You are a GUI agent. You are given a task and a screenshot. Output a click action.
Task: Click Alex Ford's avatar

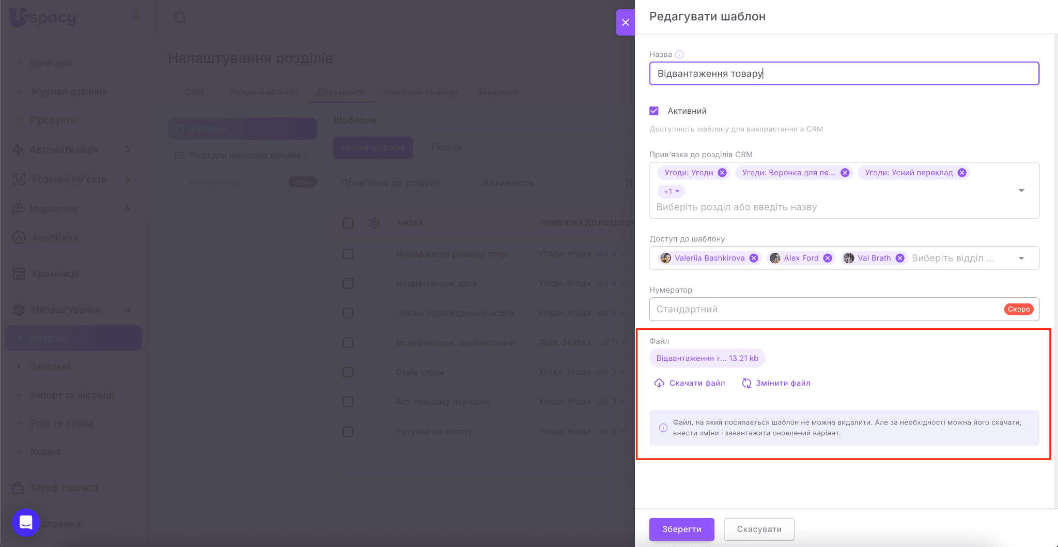pyautogui.click(x=775, y=258)
